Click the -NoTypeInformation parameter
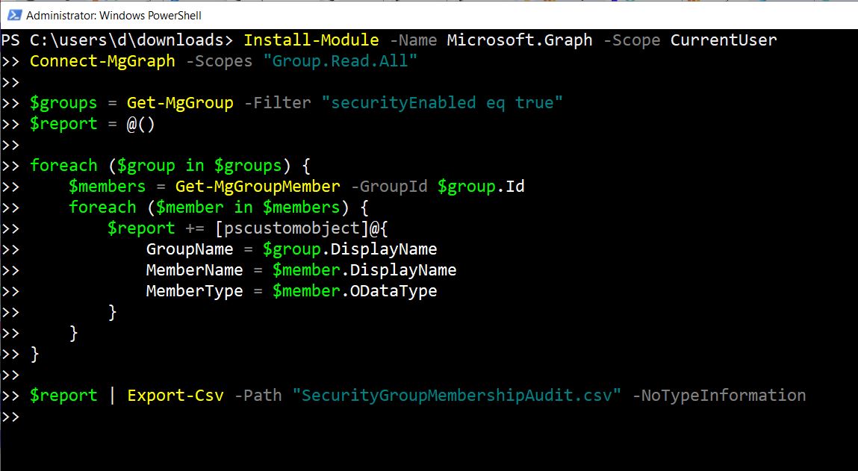 [x=718, y=395]
